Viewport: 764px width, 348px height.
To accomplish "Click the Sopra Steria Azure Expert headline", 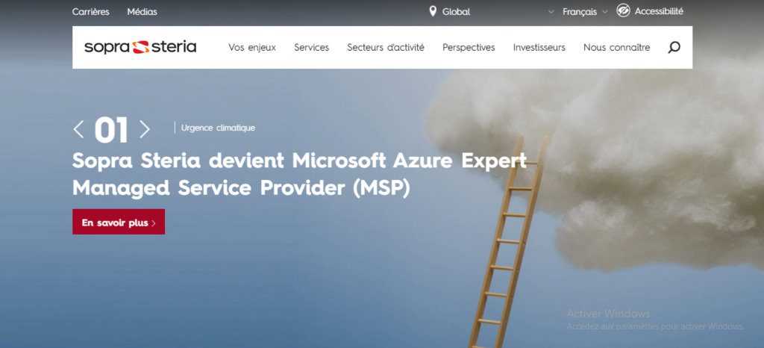I will click(300, 175).
